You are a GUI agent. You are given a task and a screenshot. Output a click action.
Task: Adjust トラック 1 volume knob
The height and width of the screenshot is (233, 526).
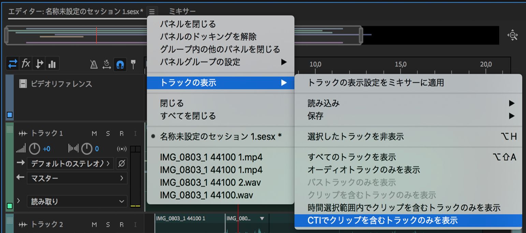[34, 149]
